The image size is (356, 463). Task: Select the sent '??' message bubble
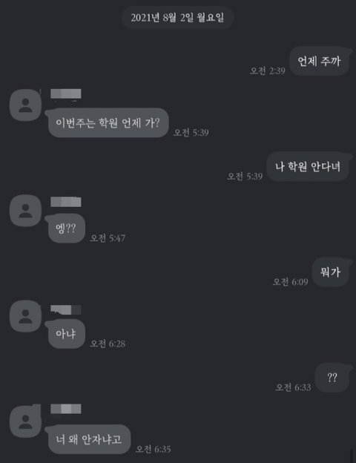pyautogui.click(x=332, y=378)
